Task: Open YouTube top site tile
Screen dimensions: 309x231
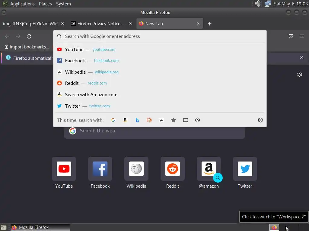Action: (64, 169)
